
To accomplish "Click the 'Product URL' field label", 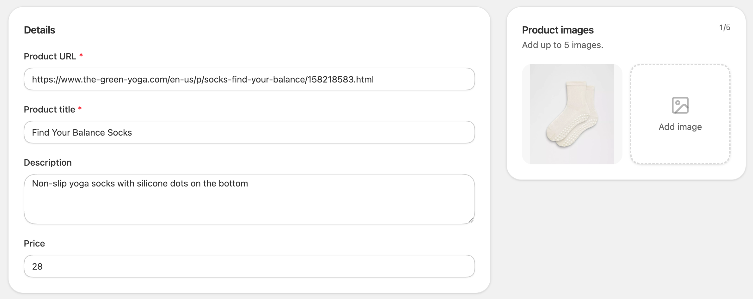I will click(50, 56).
